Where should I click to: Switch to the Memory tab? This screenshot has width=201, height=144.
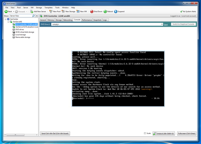[51, 20]
